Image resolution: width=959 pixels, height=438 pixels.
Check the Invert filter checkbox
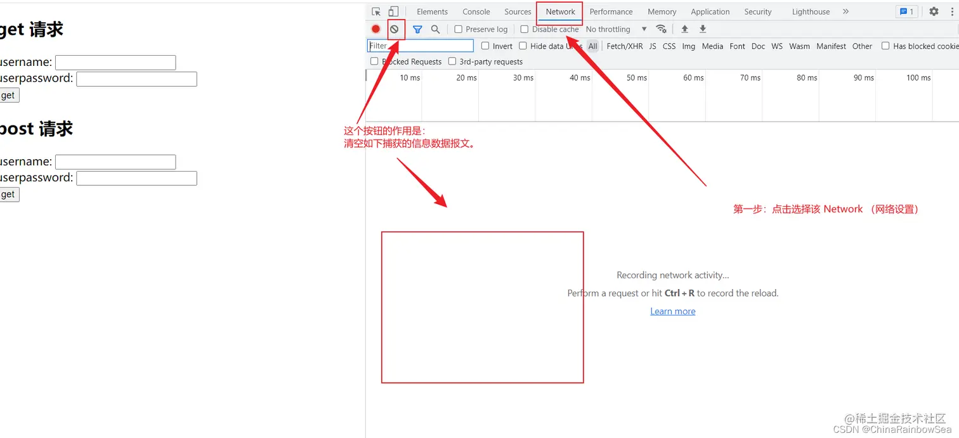tap(485, 46)
